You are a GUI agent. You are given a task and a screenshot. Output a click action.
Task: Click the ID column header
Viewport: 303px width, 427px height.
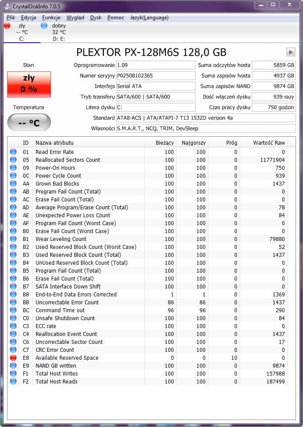click(26, 142)
